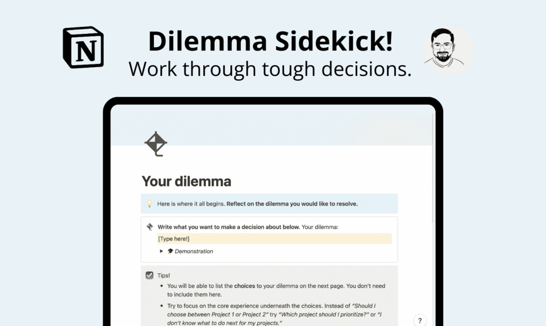Click the graduation cap Demonstration icon
546x326 pixels.
click(170, 251)
